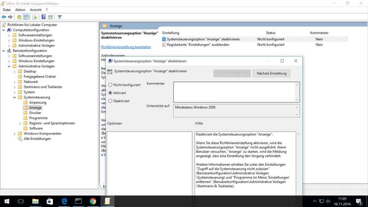Expand Regions- und Sprachoptionen node

(x=20, y=123)
